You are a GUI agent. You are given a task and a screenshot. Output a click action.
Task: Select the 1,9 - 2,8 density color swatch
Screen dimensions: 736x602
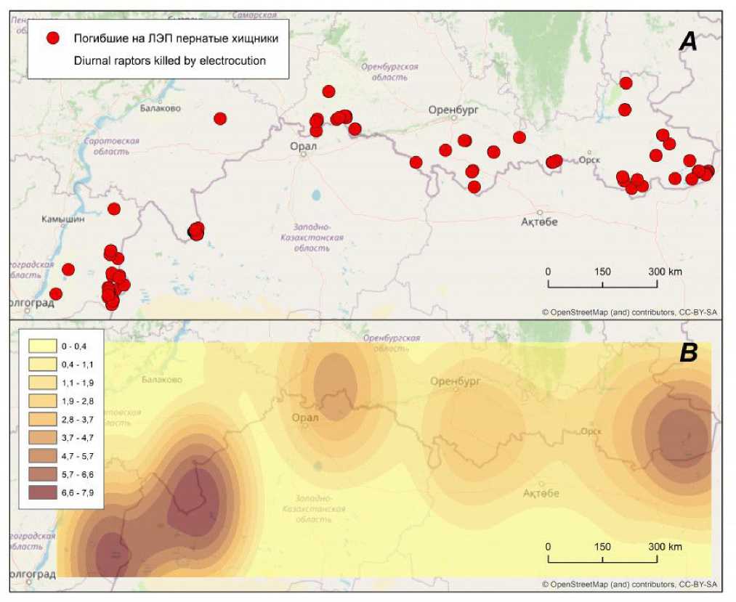coord(43,401)
